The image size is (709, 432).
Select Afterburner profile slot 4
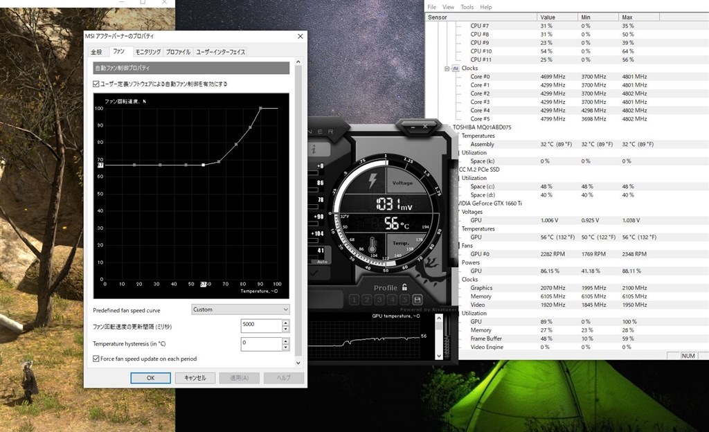pos(392,300)
